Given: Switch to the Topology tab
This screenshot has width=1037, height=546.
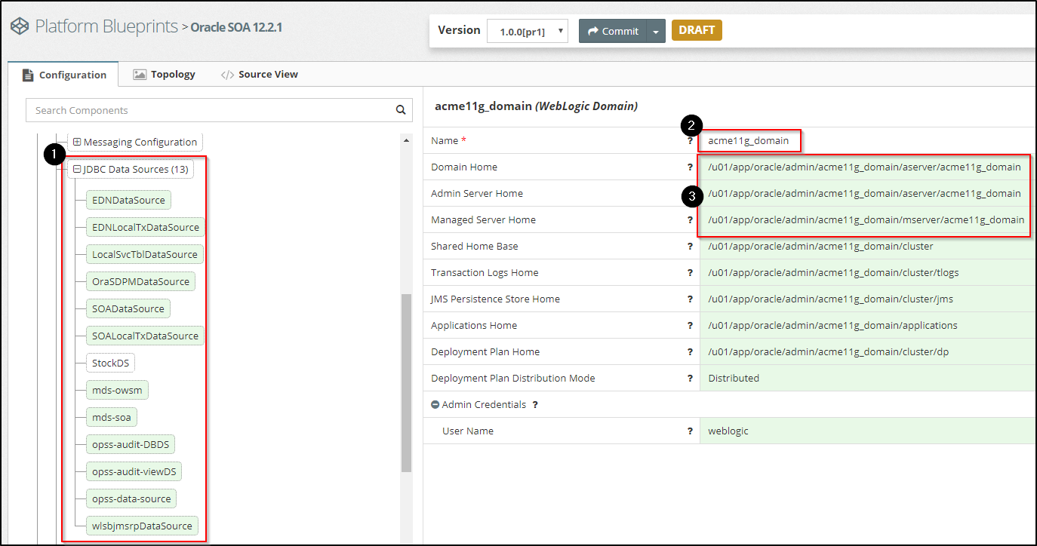Looking at the screenshot, I should tap(165, 75).
